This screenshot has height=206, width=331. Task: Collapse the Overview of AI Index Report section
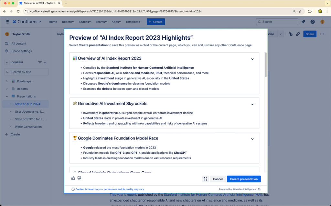(252, 59)
